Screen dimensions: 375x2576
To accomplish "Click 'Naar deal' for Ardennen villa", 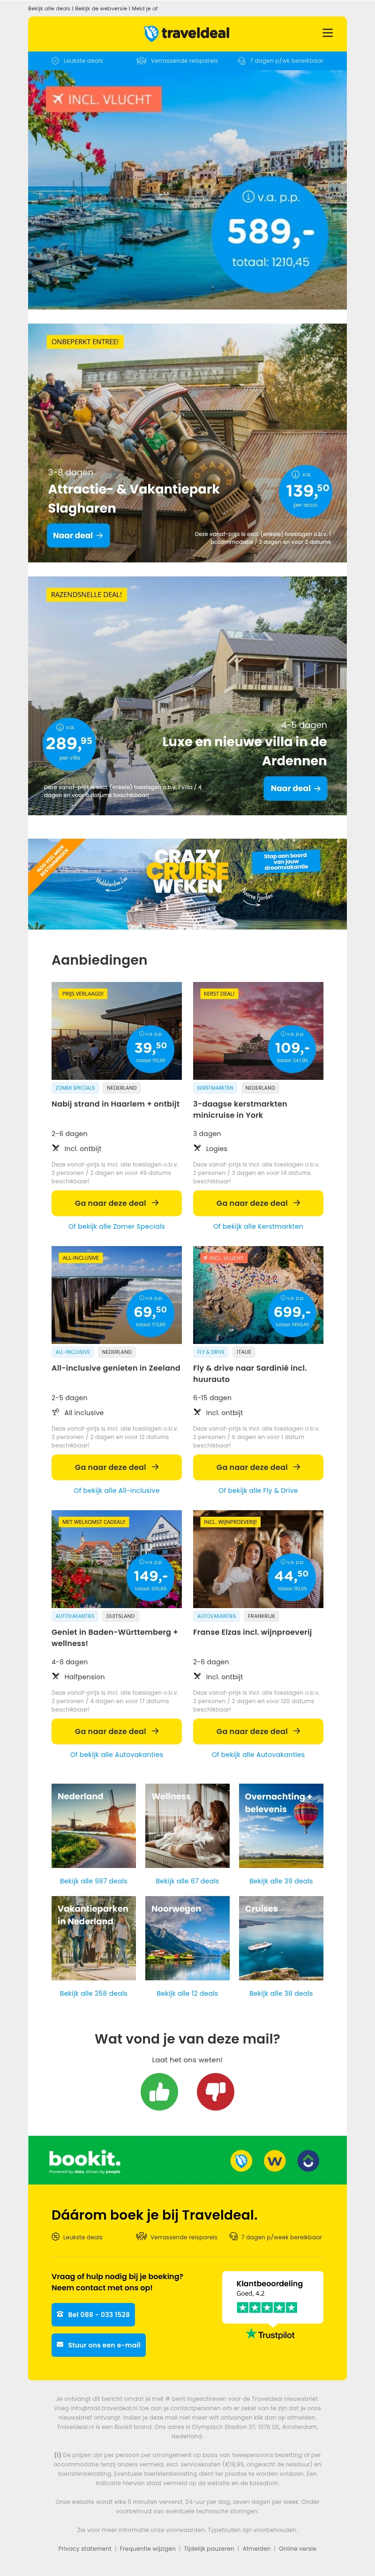I will pyautogui.click(x=296, y=788).
